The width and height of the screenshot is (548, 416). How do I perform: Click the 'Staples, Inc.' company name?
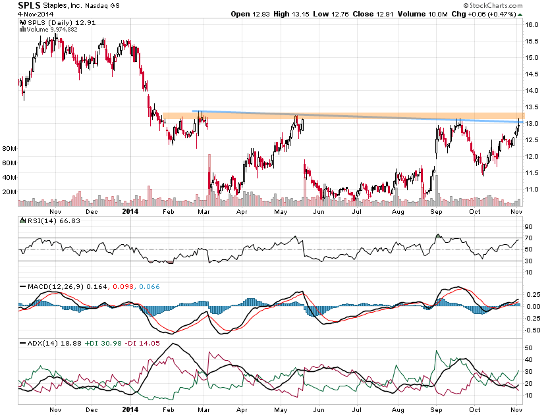pyautogui.click(x=62, y=5)
